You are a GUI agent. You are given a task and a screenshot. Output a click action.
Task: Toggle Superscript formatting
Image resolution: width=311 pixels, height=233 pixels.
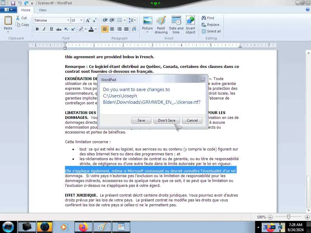point(73,29)
